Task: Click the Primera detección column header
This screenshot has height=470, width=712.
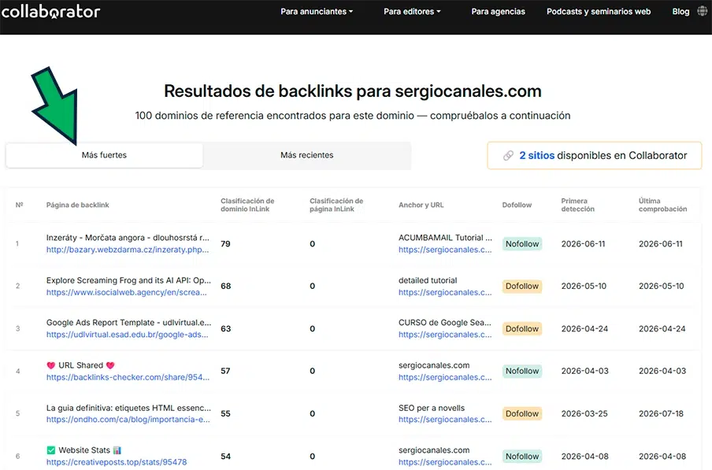Action: click(577, 205)
